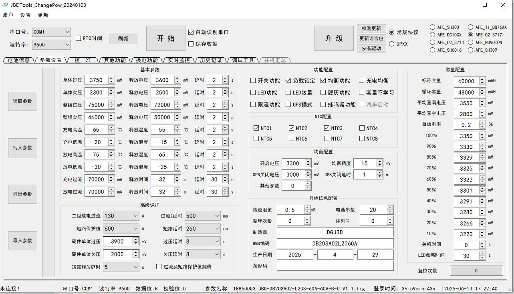Click the empty 条形码 input field

[335, 266]
